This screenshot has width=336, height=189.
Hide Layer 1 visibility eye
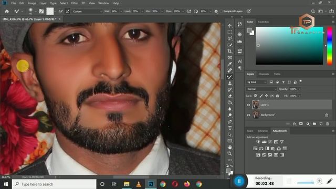pos(248,105)
